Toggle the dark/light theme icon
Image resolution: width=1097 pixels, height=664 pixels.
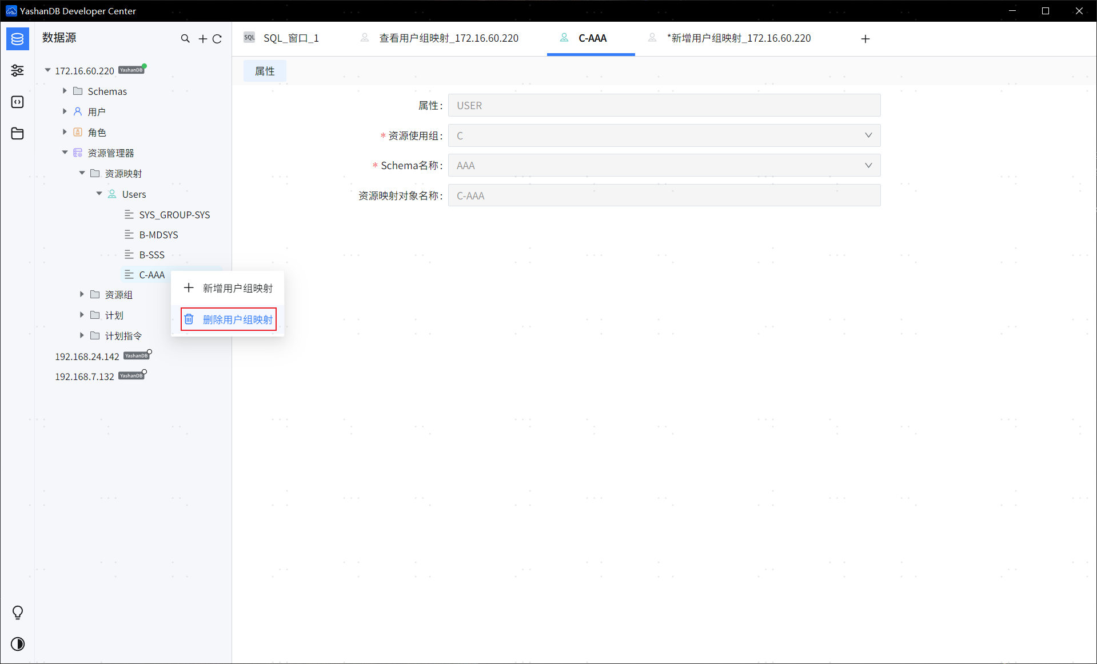point(18,644)
